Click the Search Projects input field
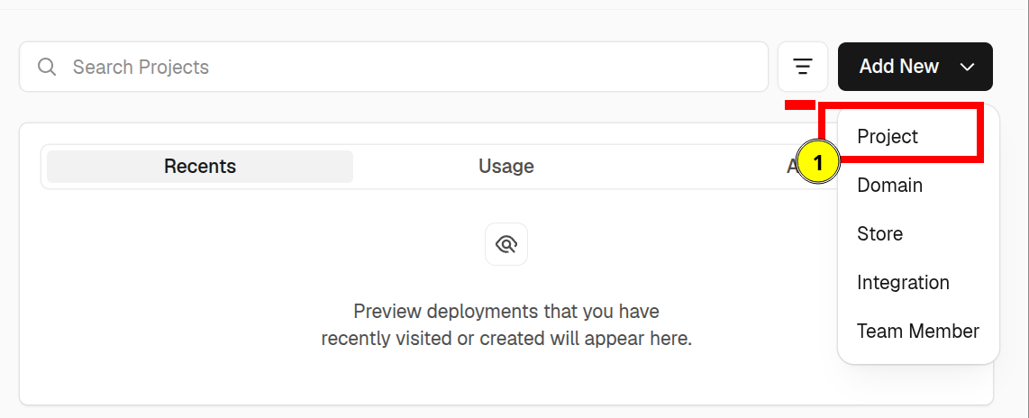 tap(393, 67)
